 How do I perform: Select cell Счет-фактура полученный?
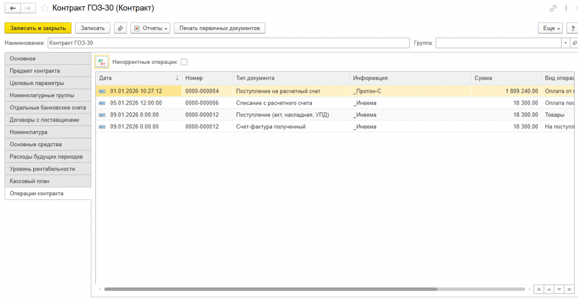point(291,126)
